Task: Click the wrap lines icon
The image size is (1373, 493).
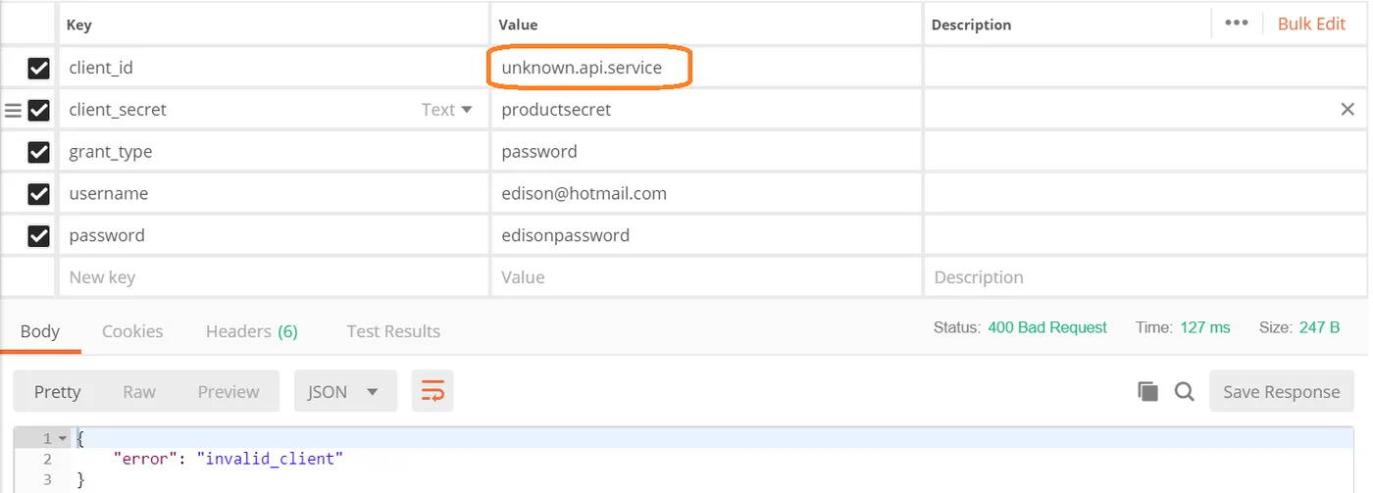Action: [432, 392]
